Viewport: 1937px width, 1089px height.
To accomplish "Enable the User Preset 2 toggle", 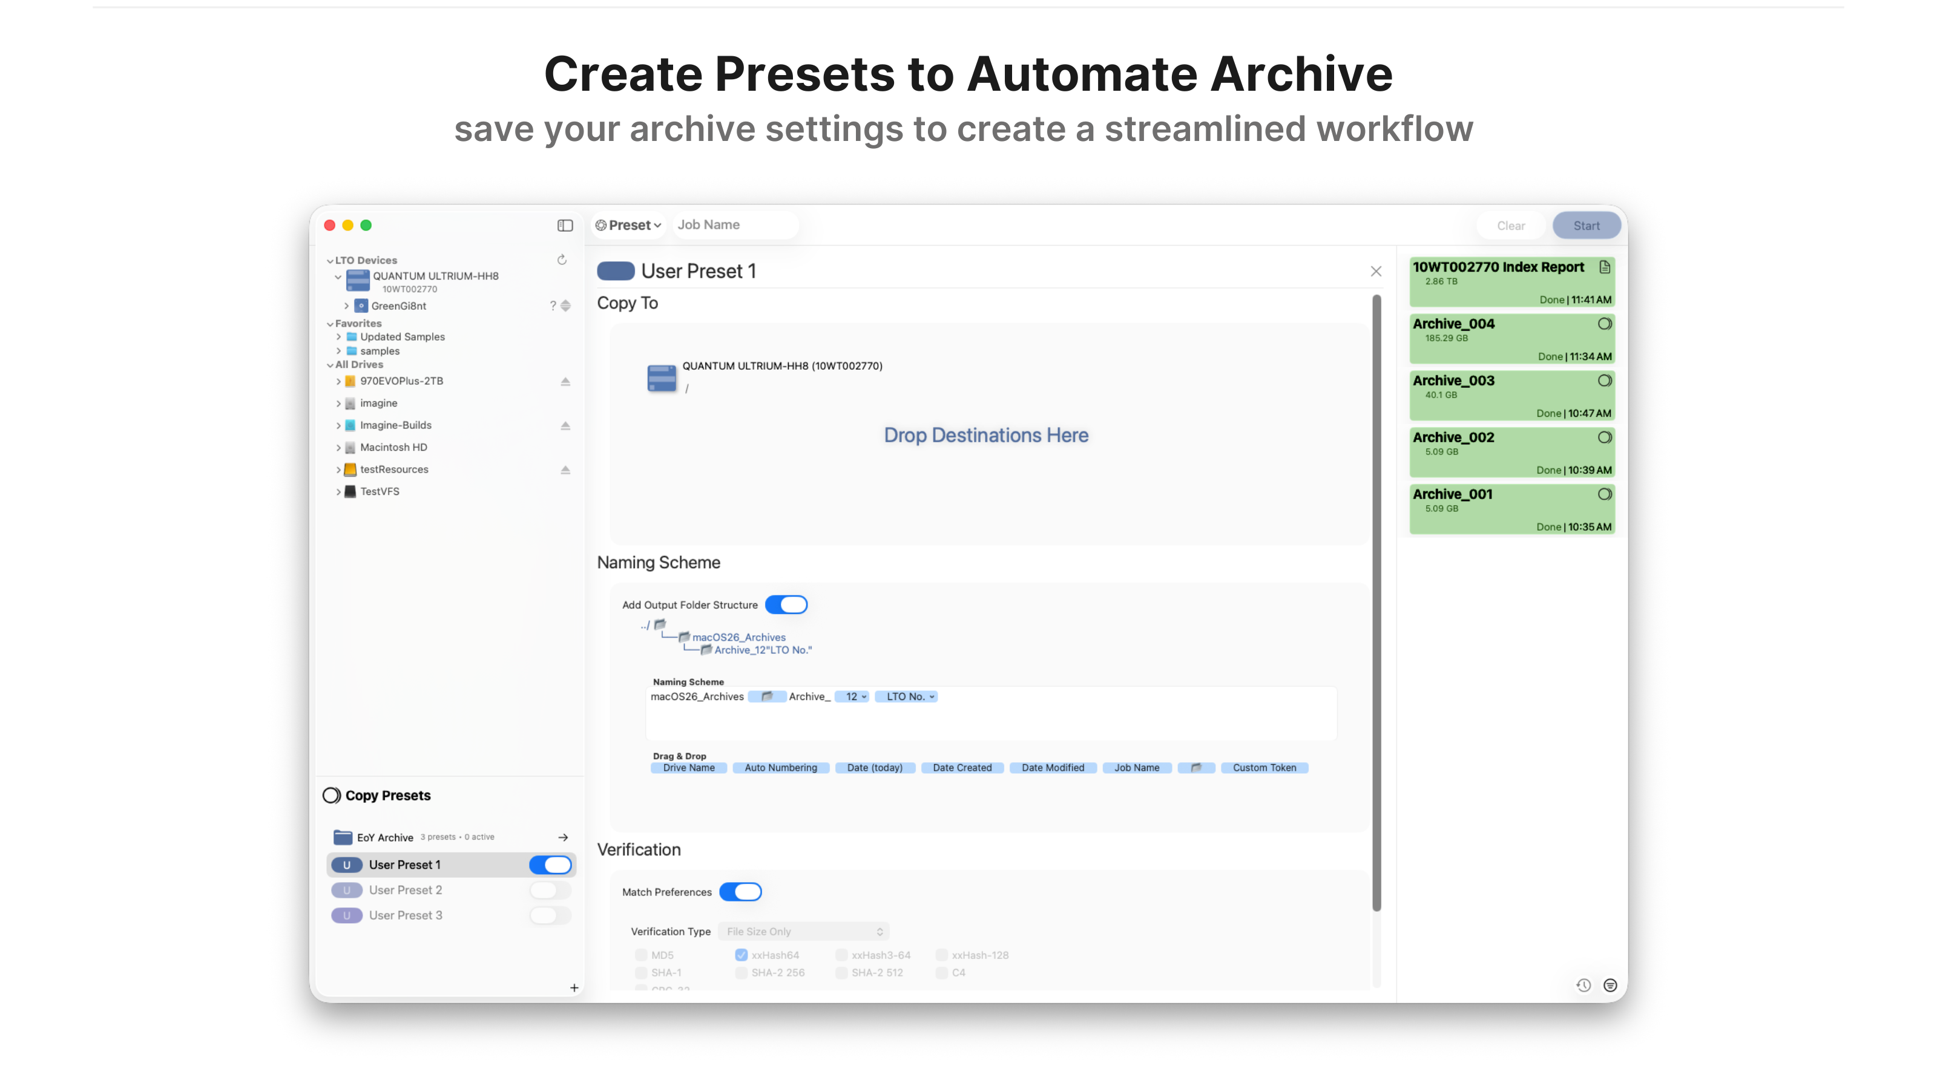I will coord(550,891).
